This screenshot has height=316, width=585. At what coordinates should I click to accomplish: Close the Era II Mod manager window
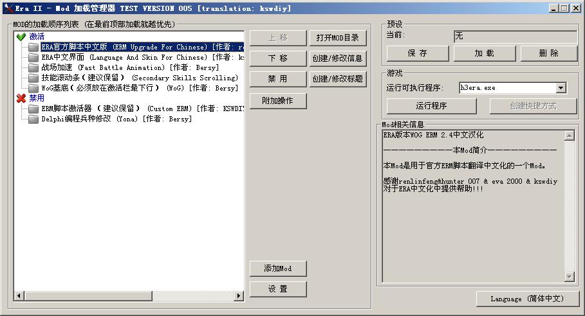pyautogui.click(x=576, y=8)
